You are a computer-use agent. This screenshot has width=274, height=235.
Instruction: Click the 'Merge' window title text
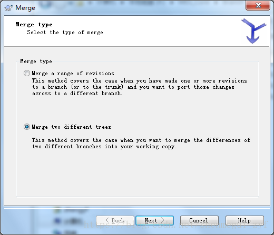click(x=25, y=8)
